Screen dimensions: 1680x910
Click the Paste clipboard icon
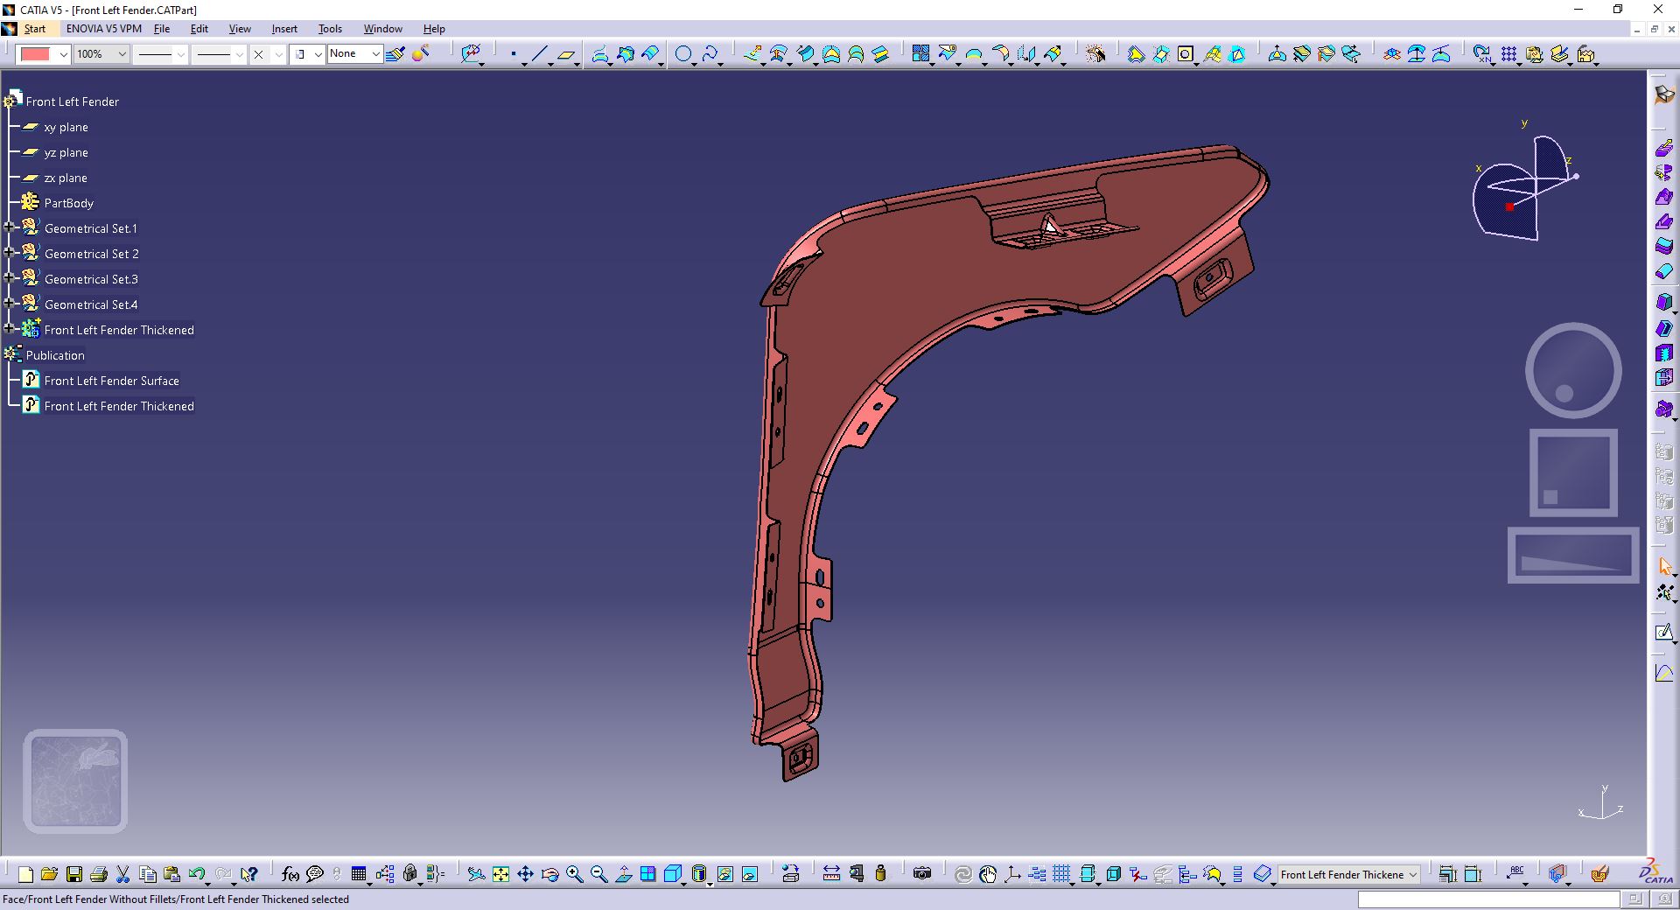(x=172, y=874)
